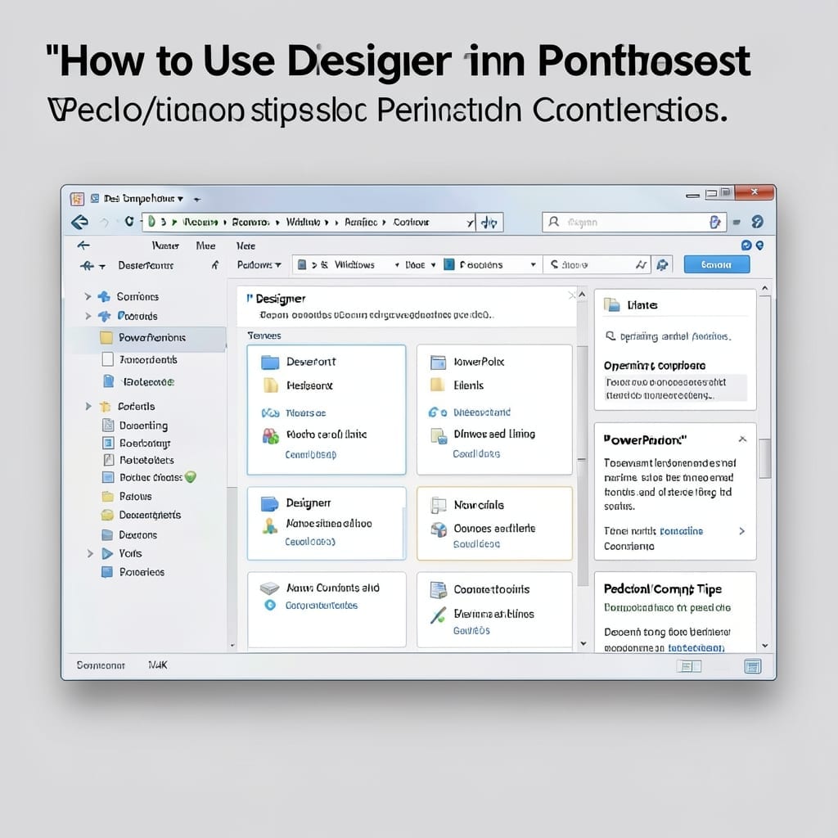Click the dlooe search field in toolbar
838x838 pixels.
click(597, 264)
